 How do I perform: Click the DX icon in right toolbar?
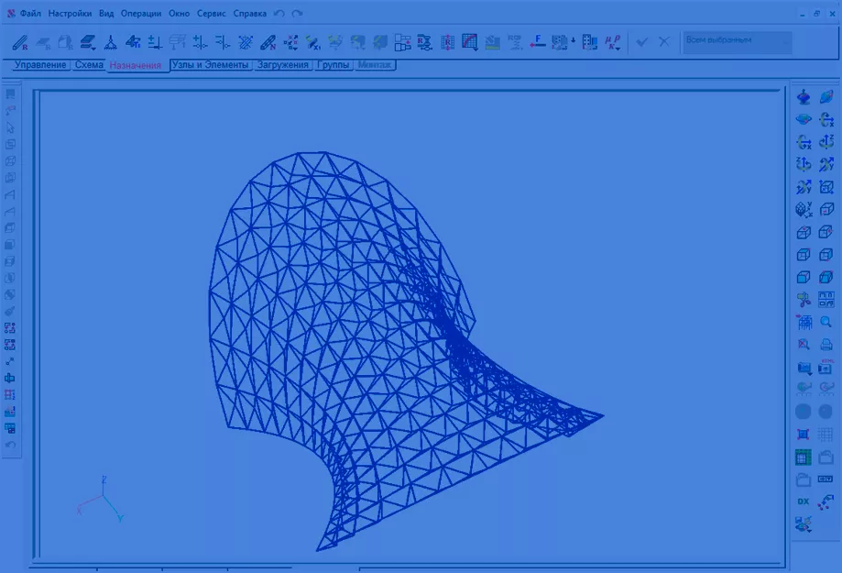click(x=804, y=501)
